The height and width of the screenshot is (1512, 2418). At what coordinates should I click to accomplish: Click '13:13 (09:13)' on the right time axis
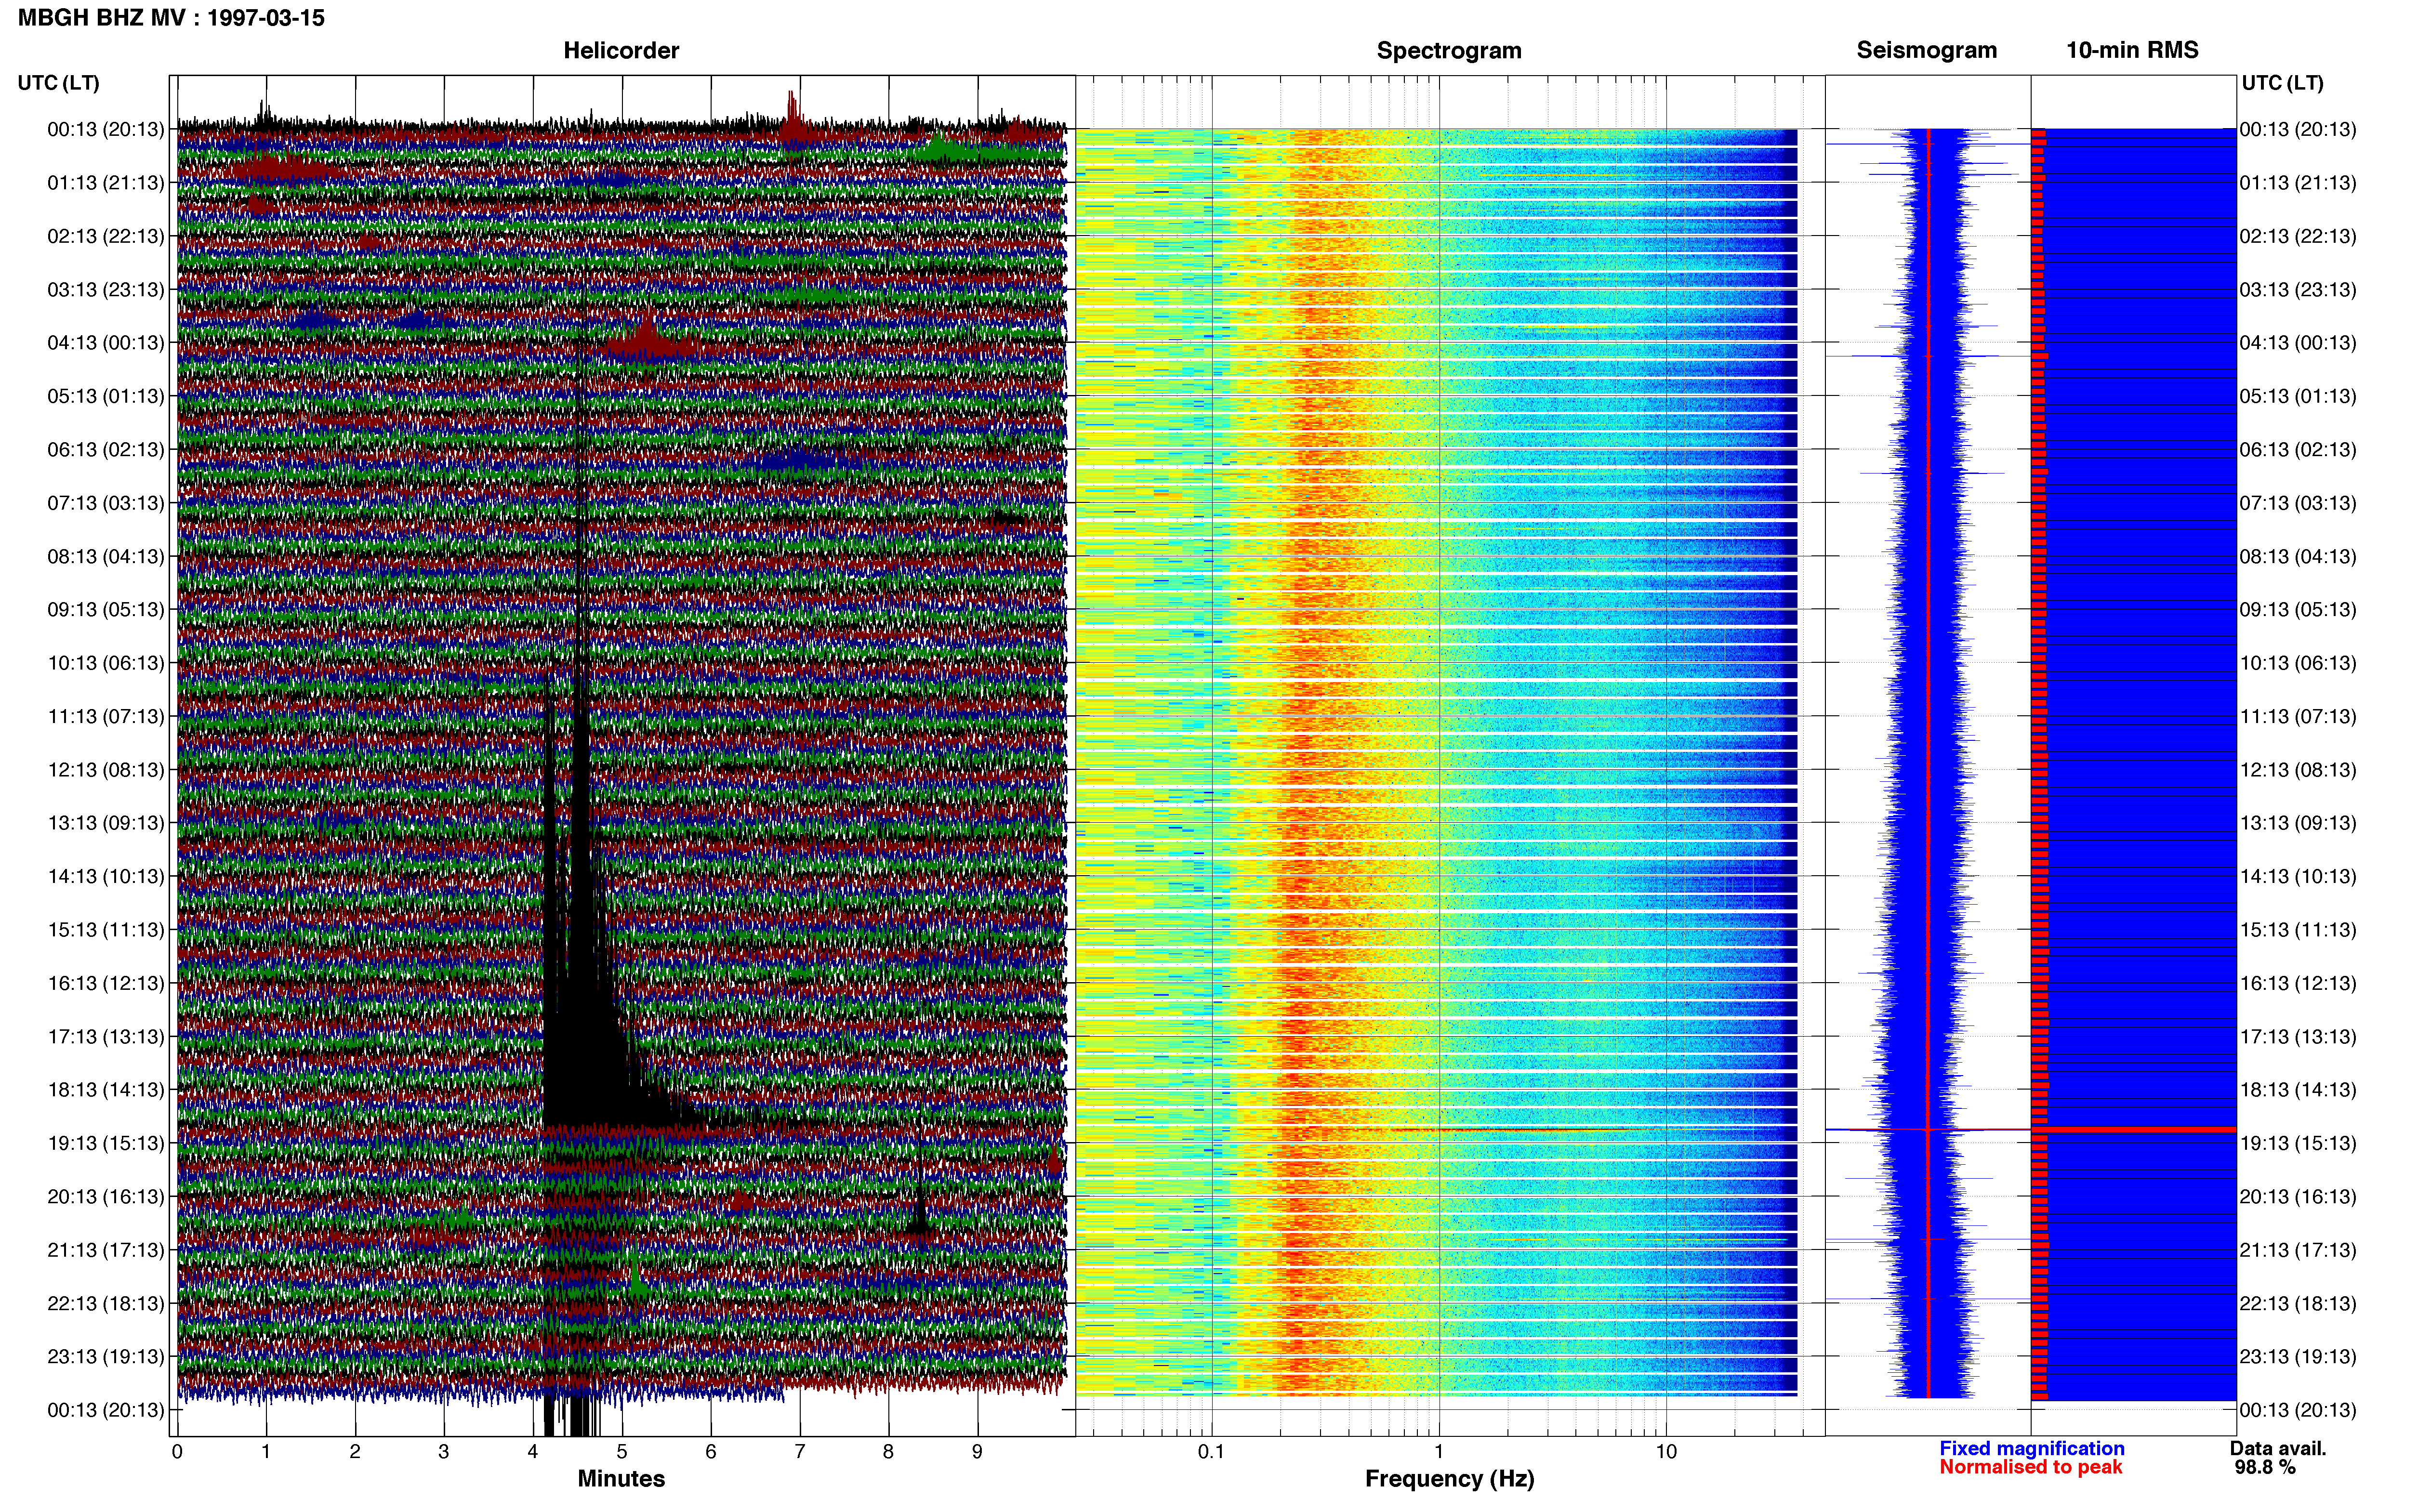2298,823
